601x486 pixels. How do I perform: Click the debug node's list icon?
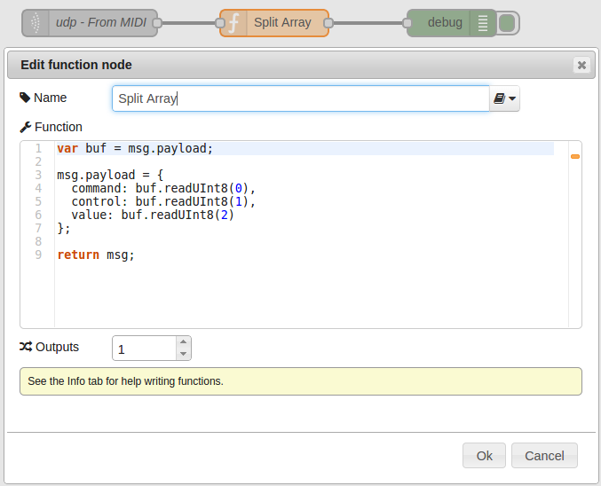[x=482, y=23]
